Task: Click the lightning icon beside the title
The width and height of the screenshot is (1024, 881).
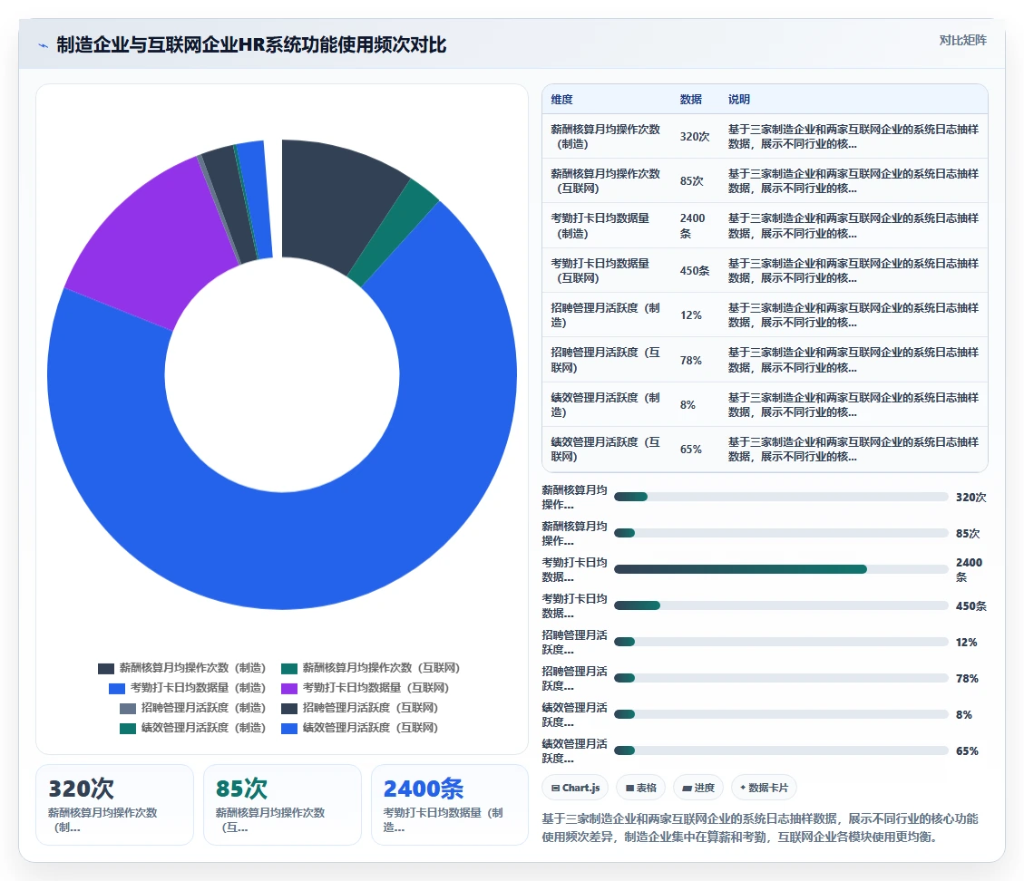Action: (44, 45)
